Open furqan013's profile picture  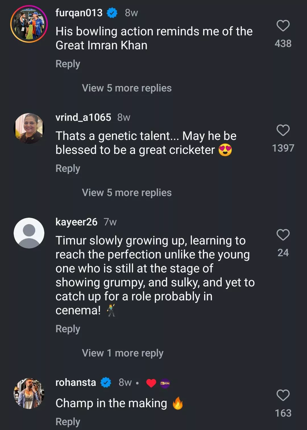pyautogui.click(x=29, y=24)
